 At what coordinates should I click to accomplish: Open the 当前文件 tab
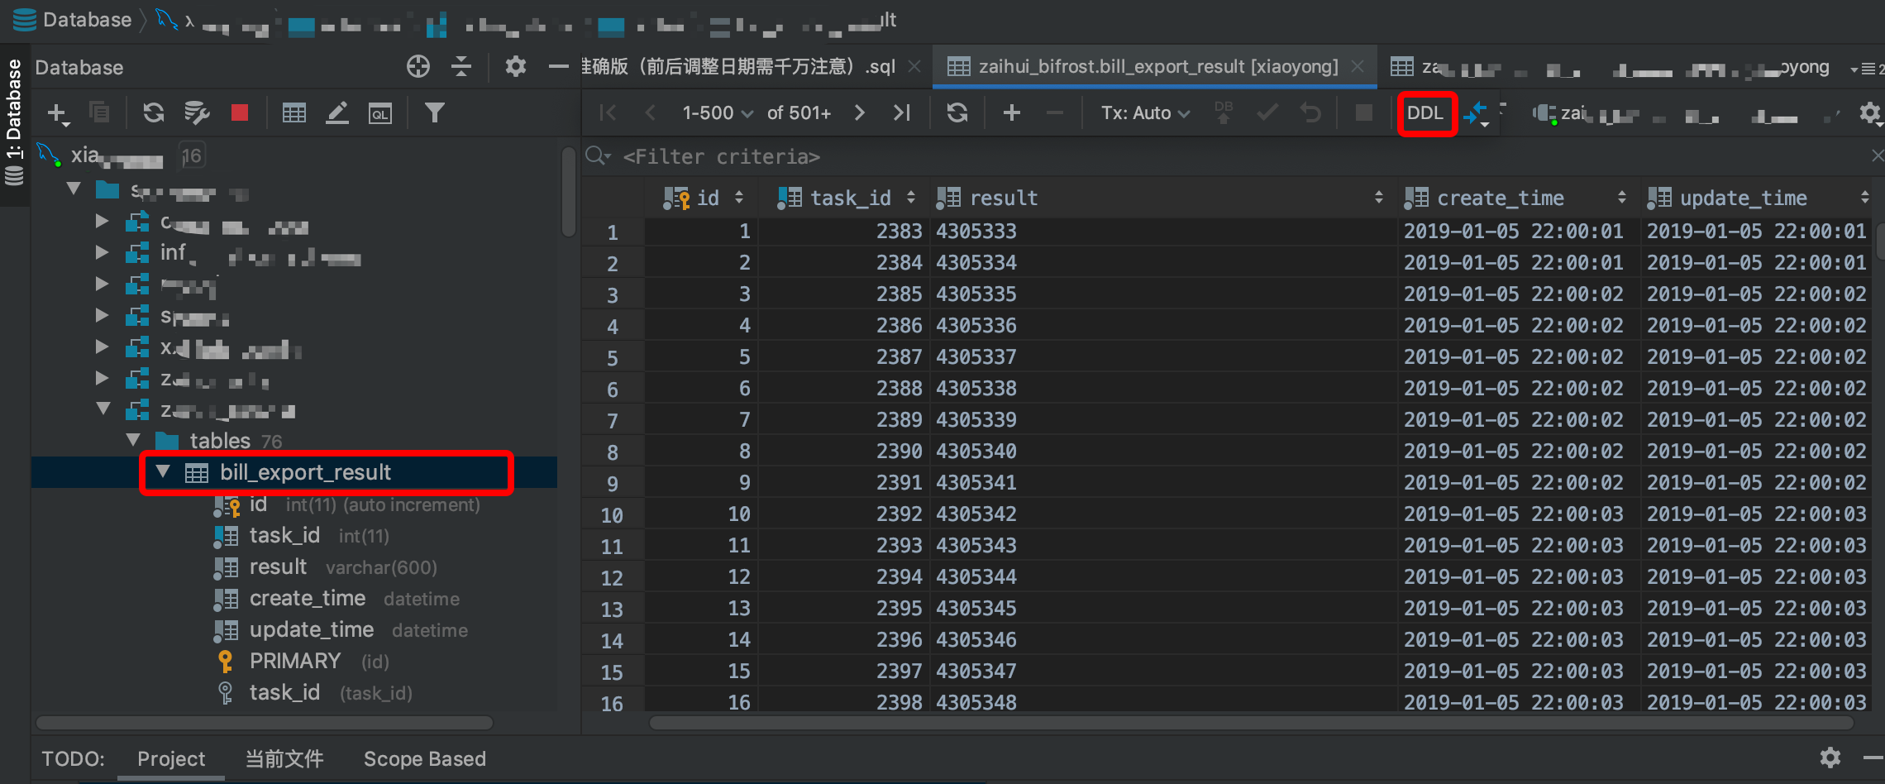[284, 758]
